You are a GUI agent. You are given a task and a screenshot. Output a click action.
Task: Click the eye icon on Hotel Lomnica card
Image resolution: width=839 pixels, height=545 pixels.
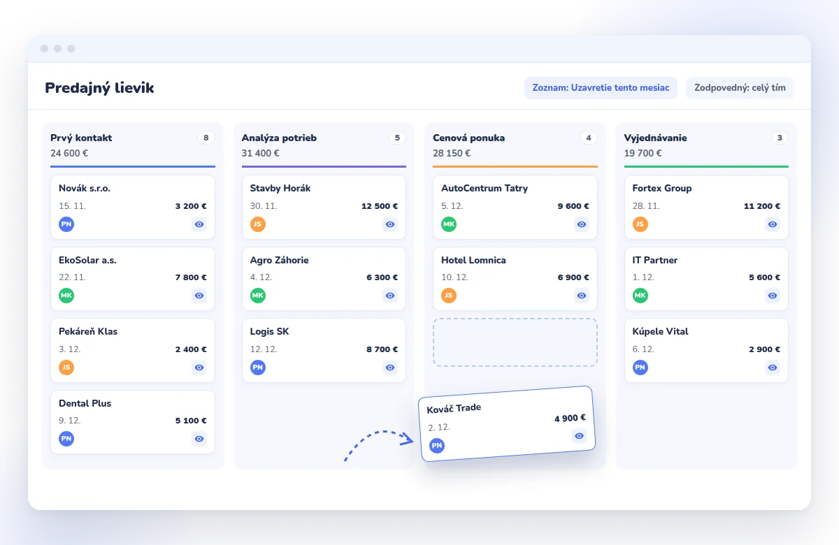582,296
